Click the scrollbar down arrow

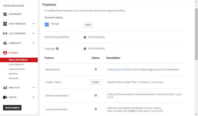coord(196,114)
